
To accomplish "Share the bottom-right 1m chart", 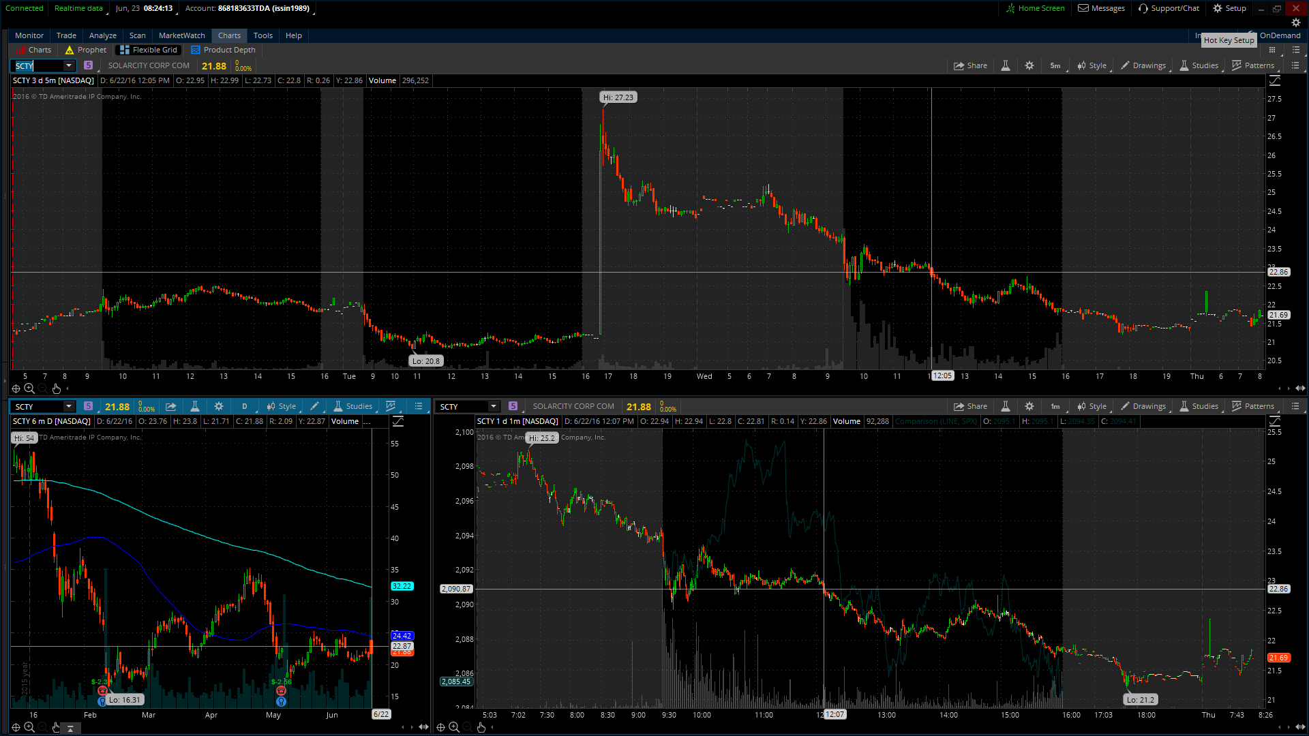I will (x=970, y=407).
